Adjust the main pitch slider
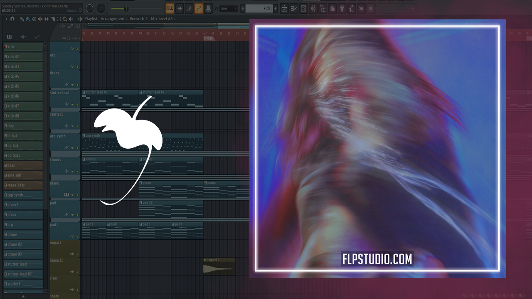Screen dimensions: 532x299 126,9
